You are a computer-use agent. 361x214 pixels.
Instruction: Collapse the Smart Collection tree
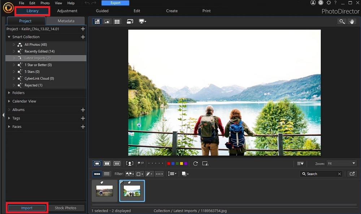tap(8, 37)
